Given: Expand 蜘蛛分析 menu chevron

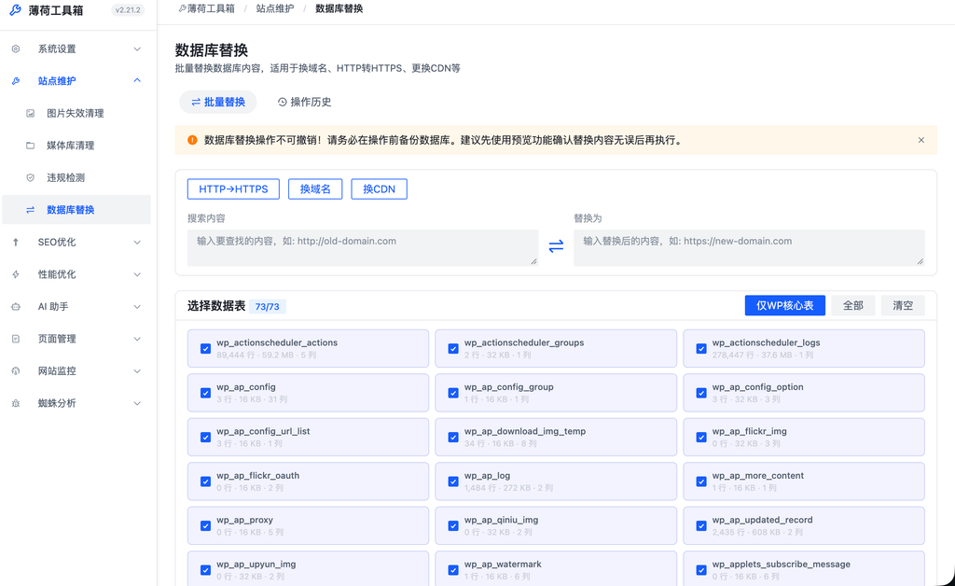Looking at the screenshot, I should tap(137, 404).
